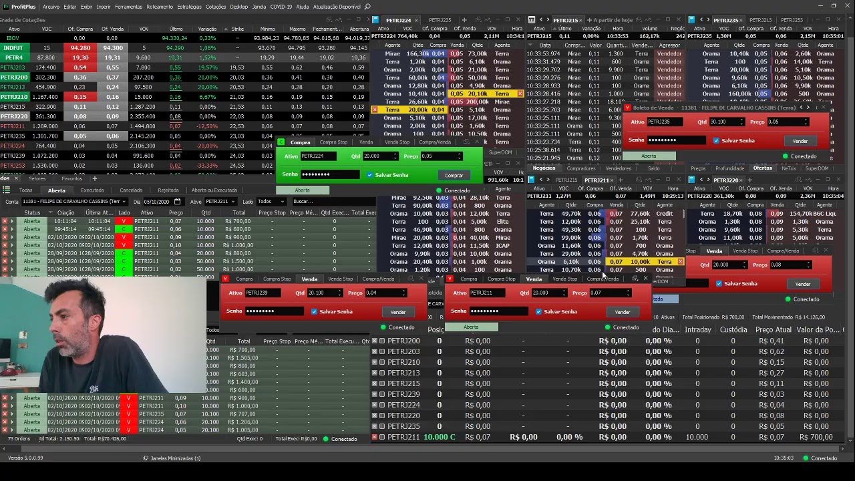Click Preço stepper in PETRJ235 Boleta de Venda
Screen dimensions: 855x481
(806, 122)
